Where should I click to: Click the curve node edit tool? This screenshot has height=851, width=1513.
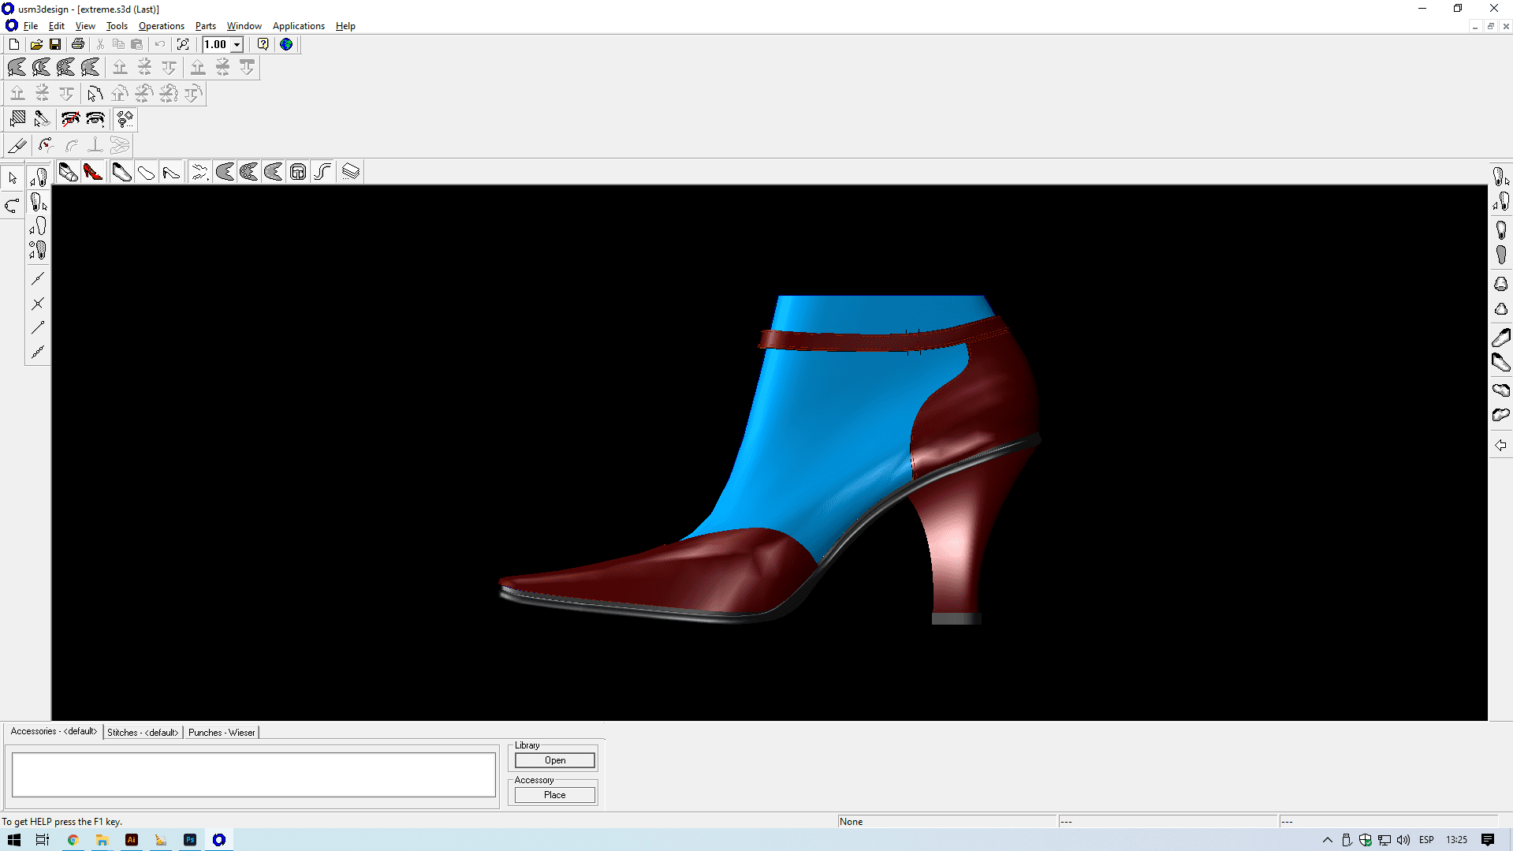point(13,206)
